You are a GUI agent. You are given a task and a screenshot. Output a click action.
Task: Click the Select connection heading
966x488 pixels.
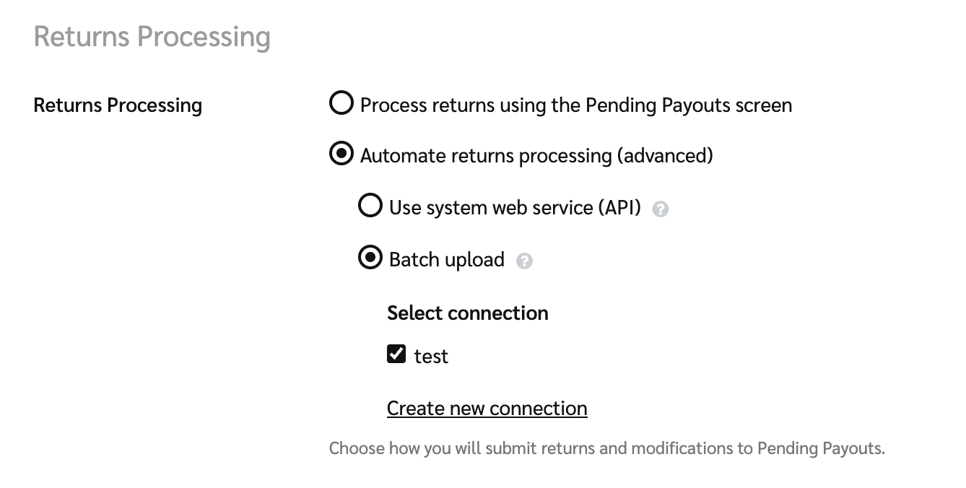tap(467, 313)
